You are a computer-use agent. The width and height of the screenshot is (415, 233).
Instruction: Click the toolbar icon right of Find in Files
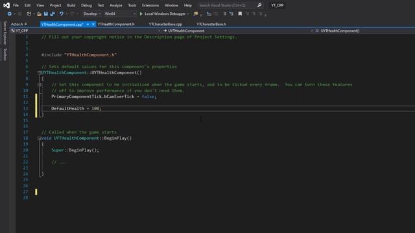[209, 14]
